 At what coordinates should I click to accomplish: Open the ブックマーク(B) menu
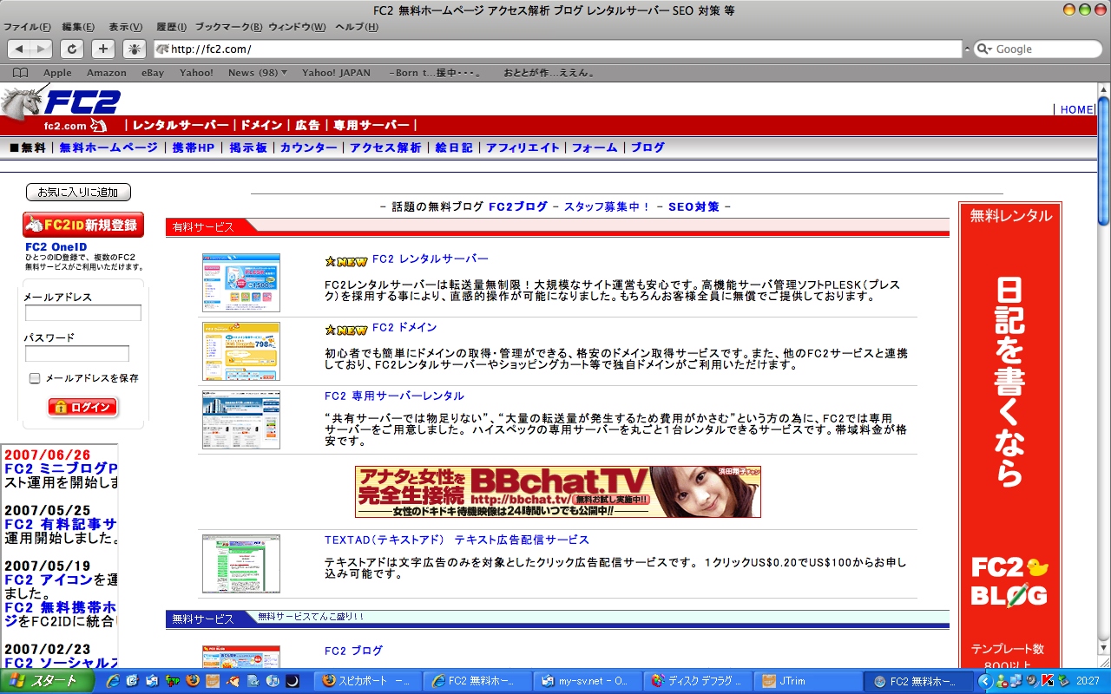(228, 27)
